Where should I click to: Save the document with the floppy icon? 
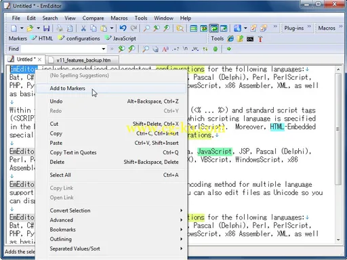[x=46, y=28]
